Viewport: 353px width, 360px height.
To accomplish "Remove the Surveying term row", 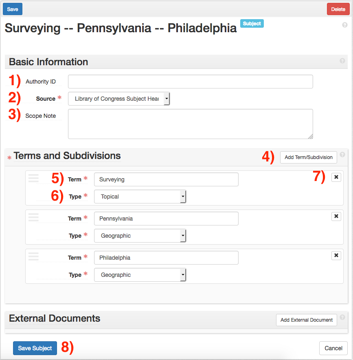I will pos(336,177).
